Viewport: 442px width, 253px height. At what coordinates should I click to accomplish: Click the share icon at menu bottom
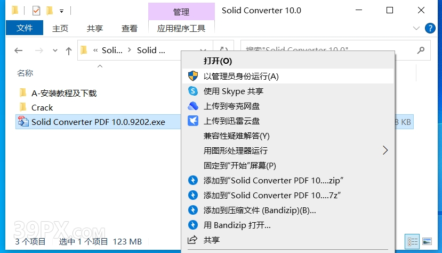(x=193, y=240)
